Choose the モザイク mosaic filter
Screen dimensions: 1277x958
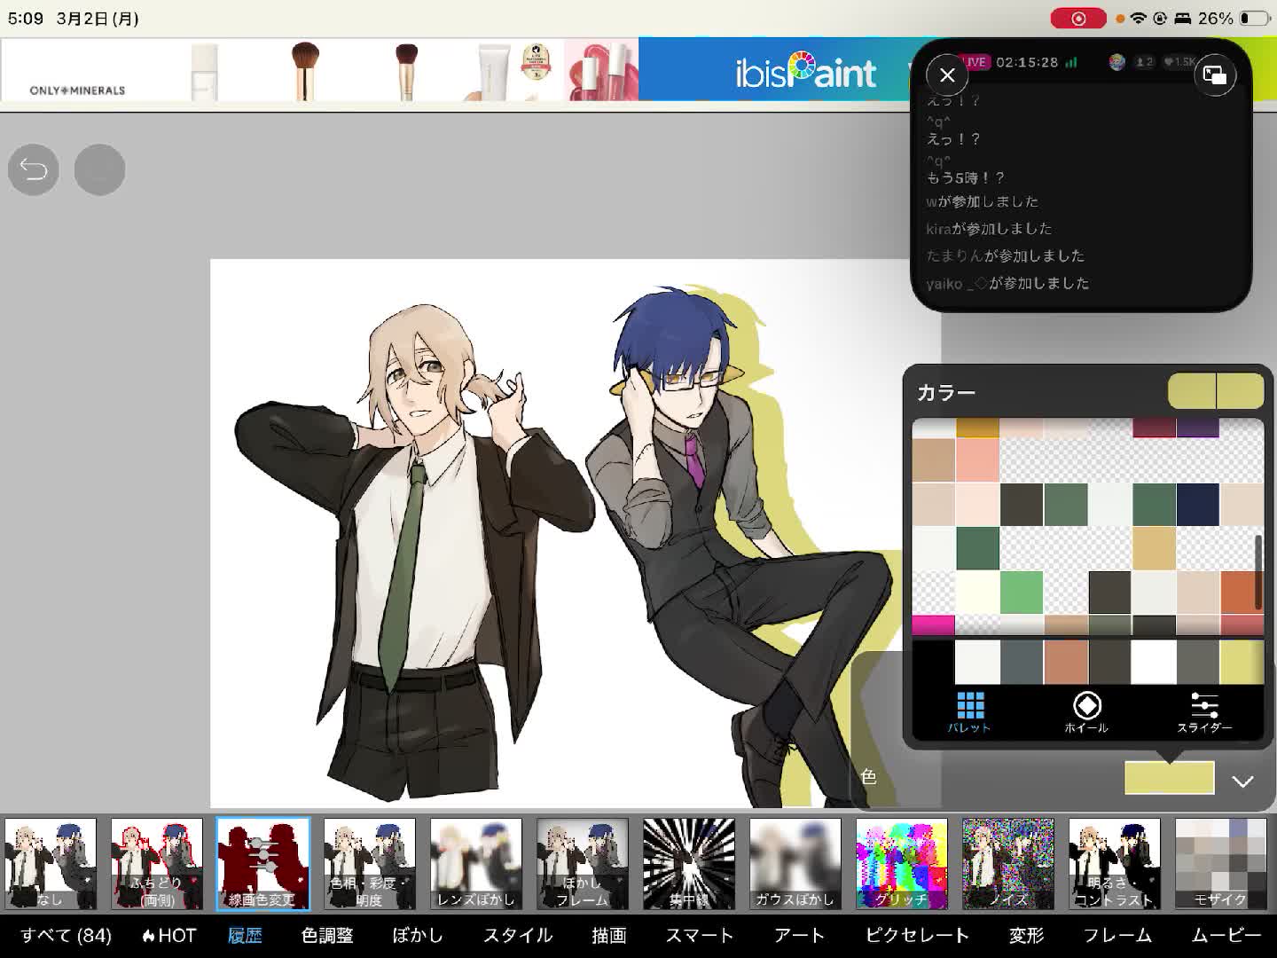click(1220, 864)
